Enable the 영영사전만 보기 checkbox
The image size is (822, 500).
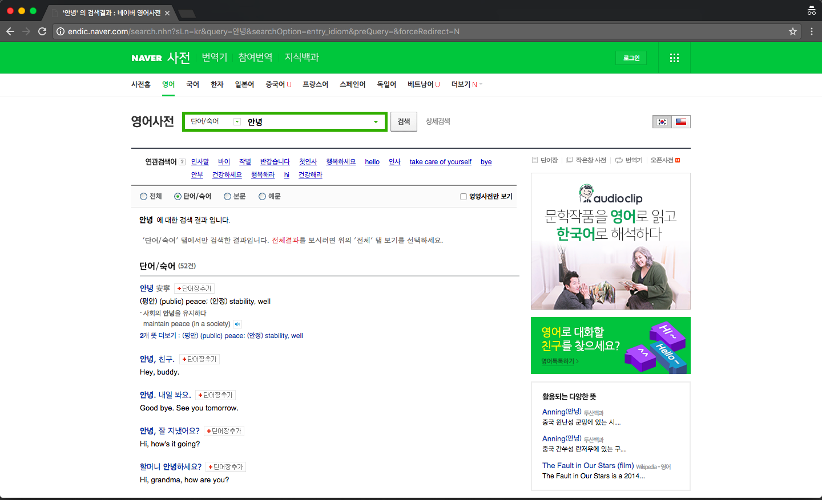(464, 197)
